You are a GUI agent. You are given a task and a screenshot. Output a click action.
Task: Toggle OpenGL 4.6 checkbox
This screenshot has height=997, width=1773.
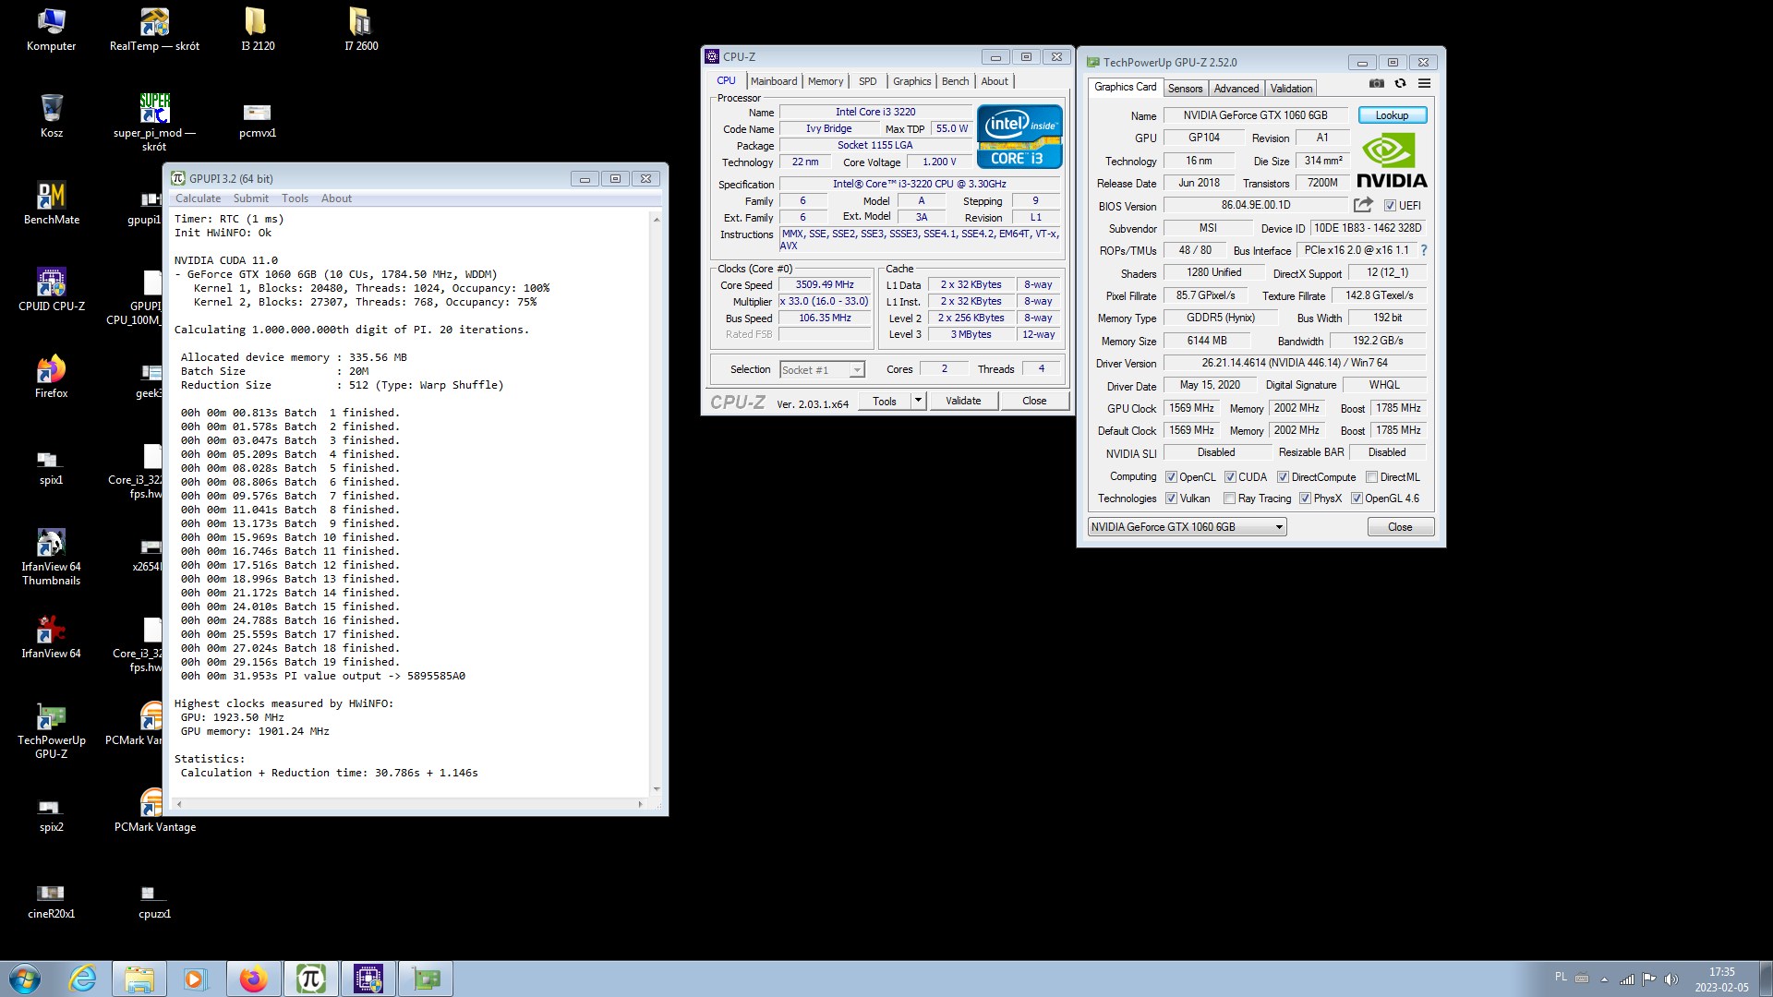(x=1357, y=498)
